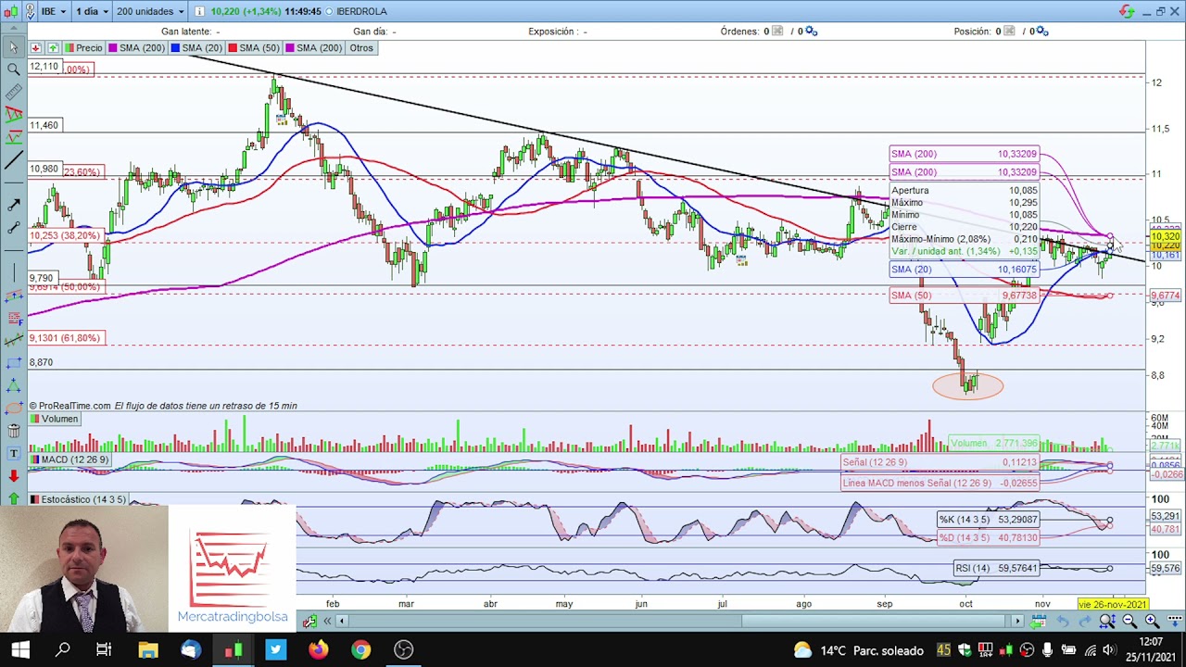Collapse time axis with double chevron
This screenshot has width=1186, height=667.
coord(327,621)
